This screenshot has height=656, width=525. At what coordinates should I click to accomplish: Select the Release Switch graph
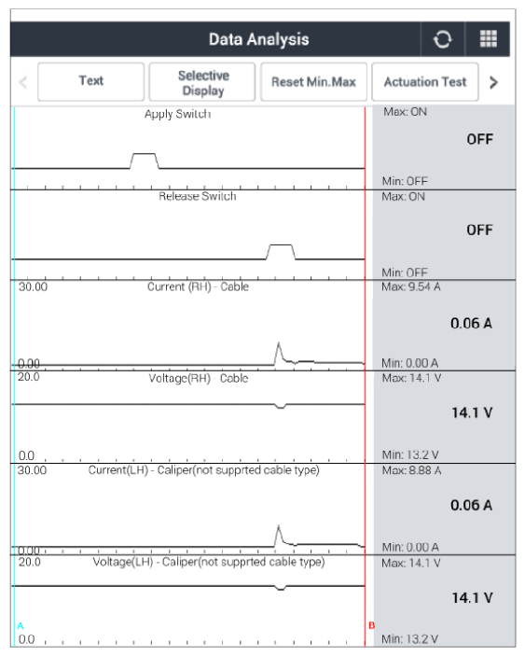[x=189, y=235]
